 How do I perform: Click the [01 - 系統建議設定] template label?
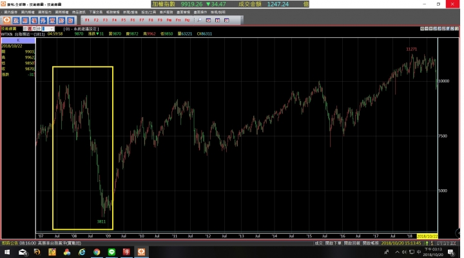pyautogui.click(x=81, y=29)
